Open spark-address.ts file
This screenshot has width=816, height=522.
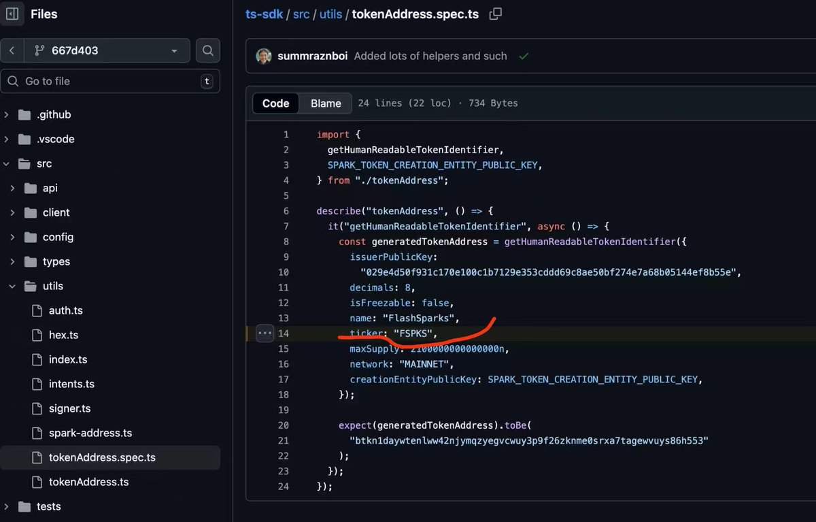(x=90, y=434)
